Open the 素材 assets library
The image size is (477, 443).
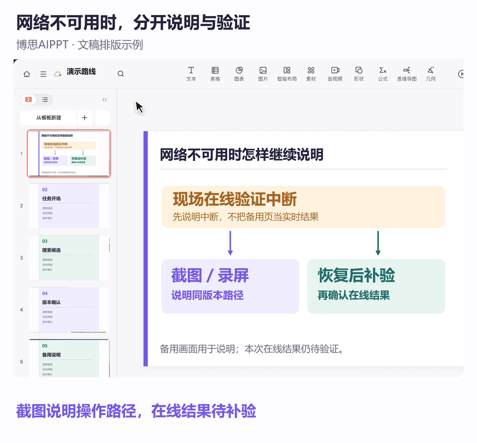point(311,74)
